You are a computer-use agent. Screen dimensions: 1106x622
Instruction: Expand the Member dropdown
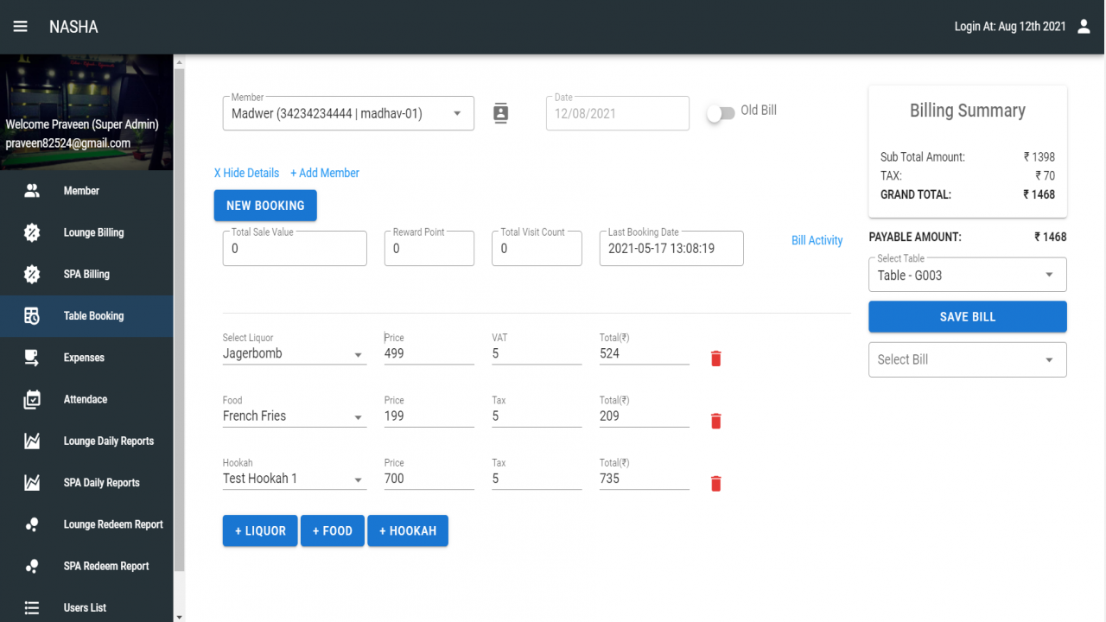pyautogui.click(x=348, y=113)
